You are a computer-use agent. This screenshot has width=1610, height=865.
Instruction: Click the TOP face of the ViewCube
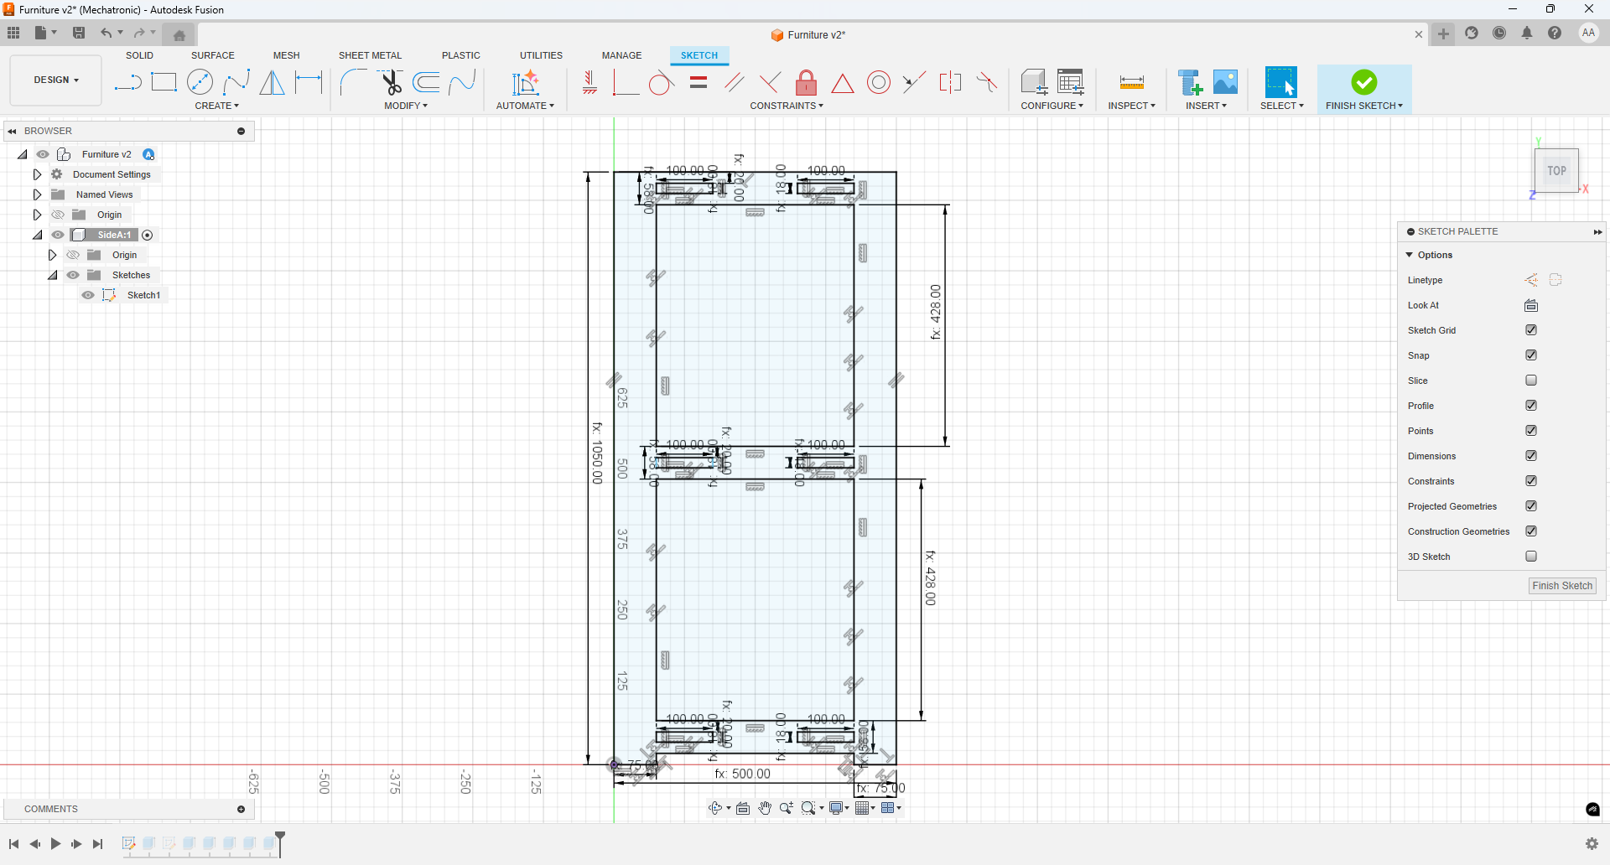1557,171
